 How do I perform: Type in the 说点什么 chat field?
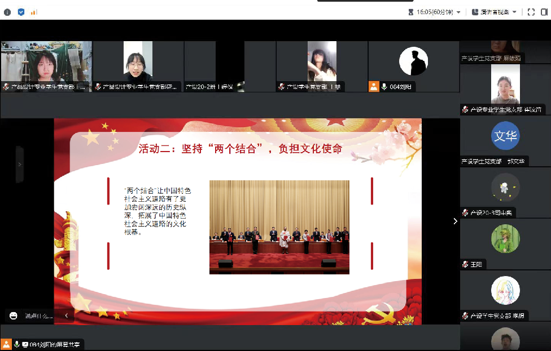click(x=40, y=316)
